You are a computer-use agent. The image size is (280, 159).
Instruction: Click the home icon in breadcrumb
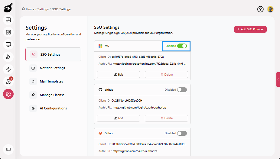[23, 9]
